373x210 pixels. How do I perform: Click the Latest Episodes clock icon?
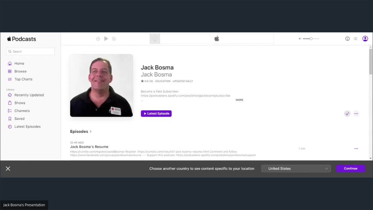[x=10, y=126]
